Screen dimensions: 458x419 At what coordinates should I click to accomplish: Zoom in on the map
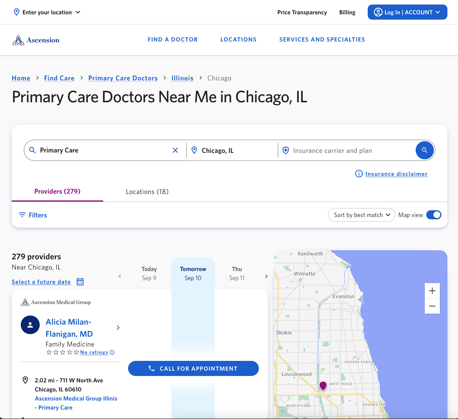click(x=432, y=291)
